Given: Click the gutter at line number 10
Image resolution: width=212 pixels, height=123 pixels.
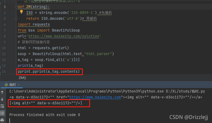Looking at the screenshot, I should pos(4,48).
